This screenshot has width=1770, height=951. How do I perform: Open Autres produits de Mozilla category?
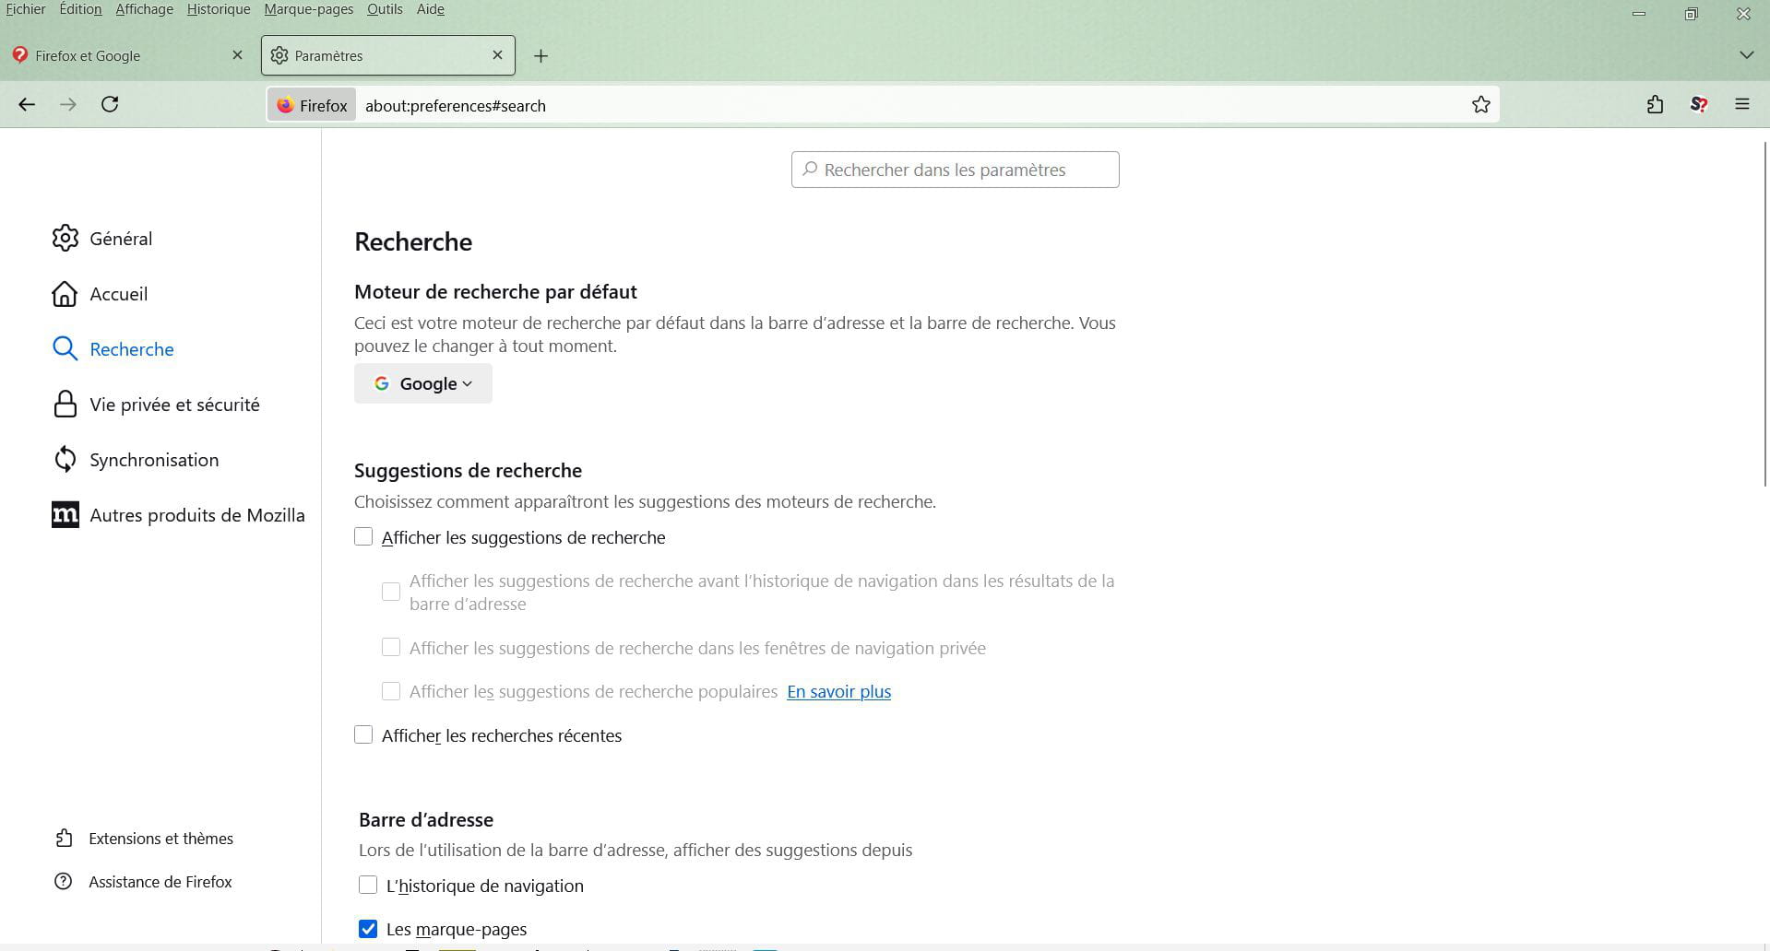pos(197,515)
